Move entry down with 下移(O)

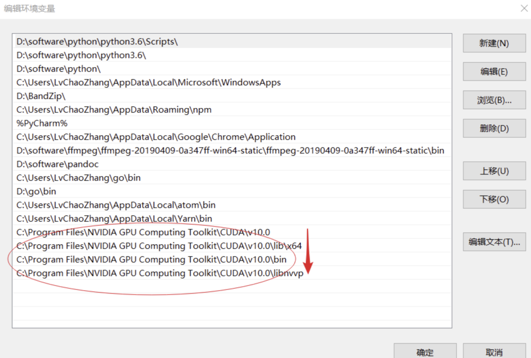(494, 199)
